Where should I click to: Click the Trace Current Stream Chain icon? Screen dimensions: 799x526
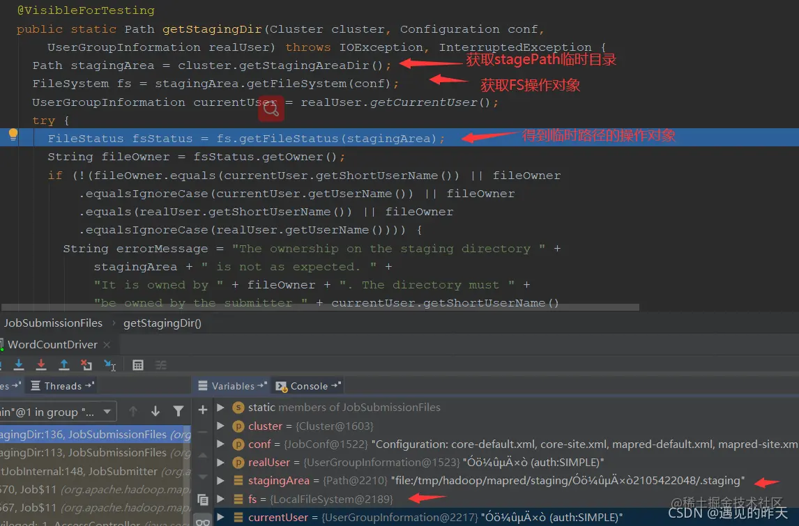point(160,365)
